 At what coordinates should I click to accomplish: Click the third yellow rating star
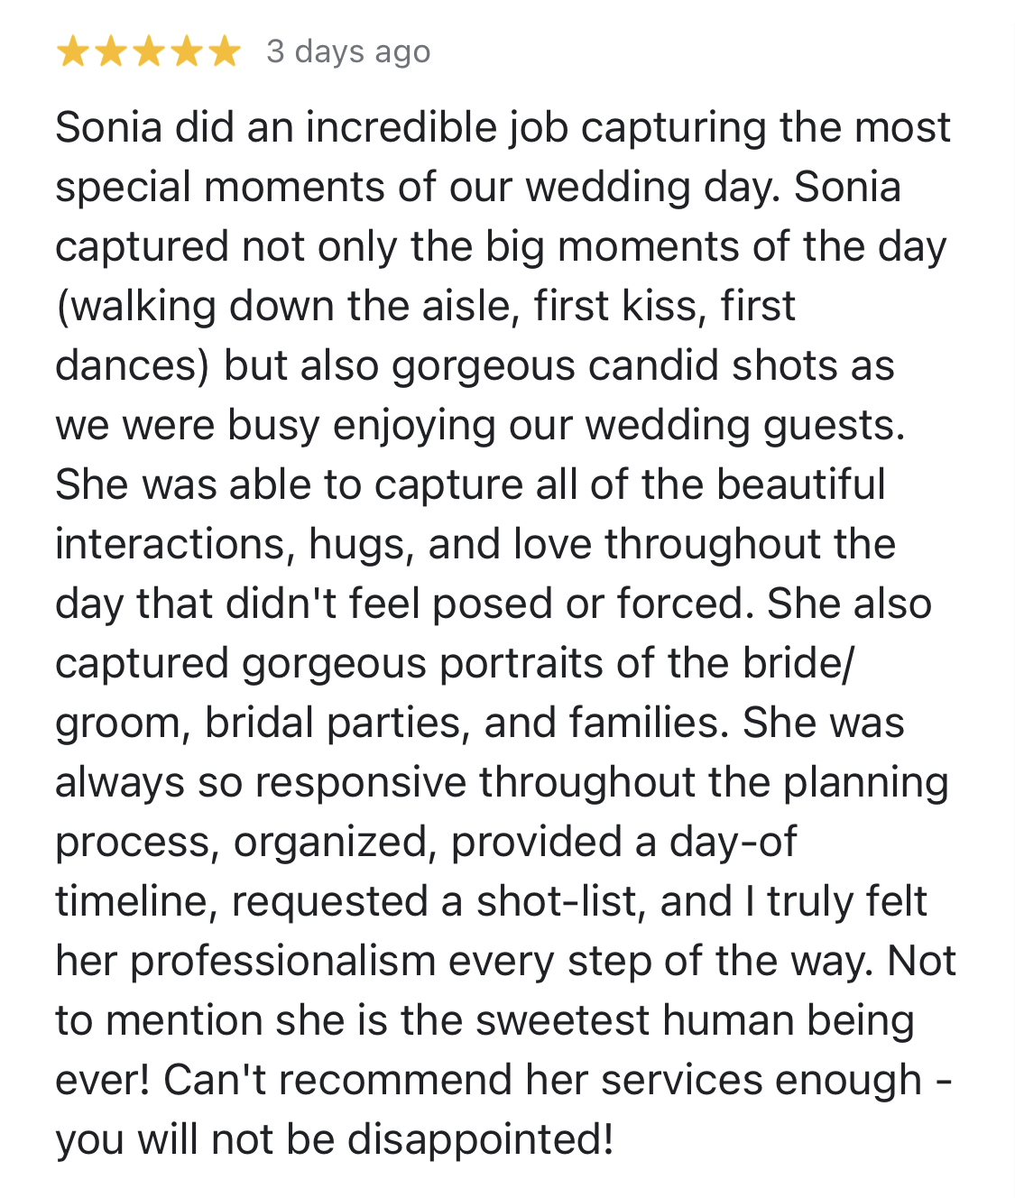pyautogui.click(x=149, y=52)
